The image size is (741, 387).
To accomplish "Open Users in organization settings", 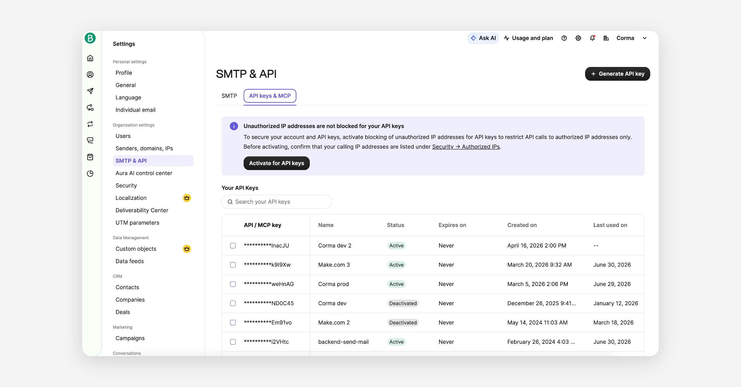I will tap(153, 136).
